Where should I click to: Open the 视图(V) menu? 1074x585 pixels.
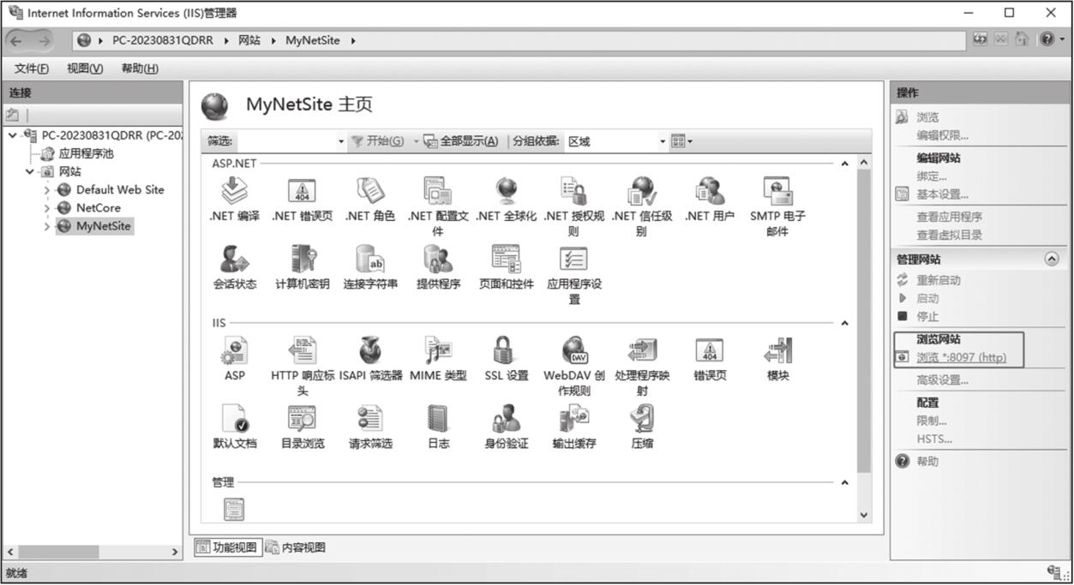coord(85,69)
